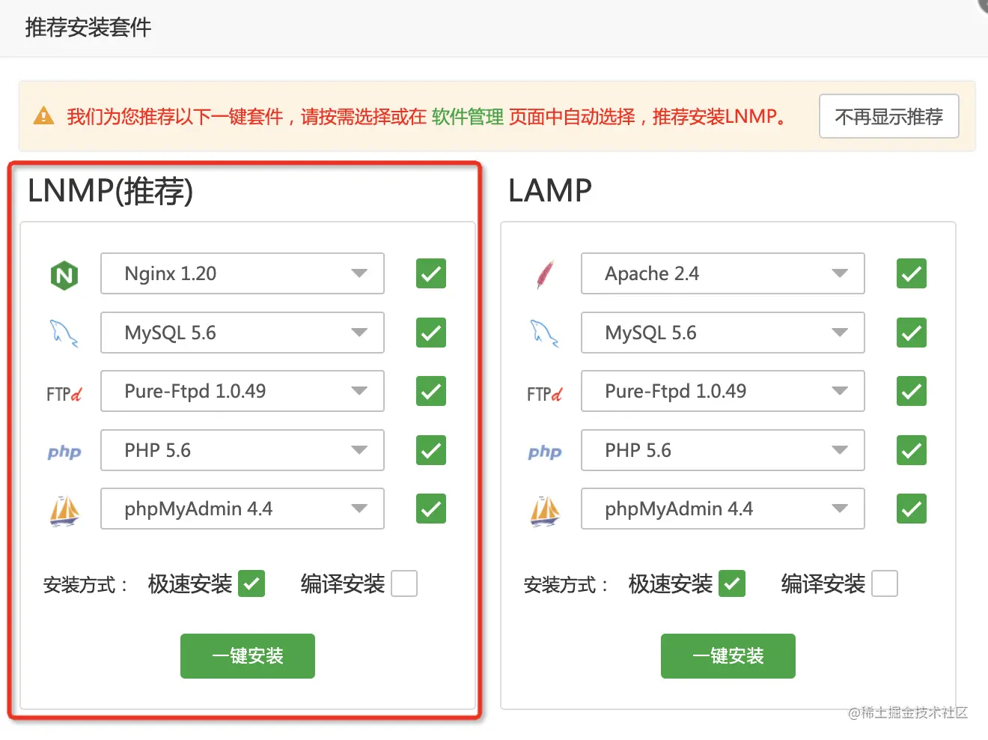Uncheck Pure-Ftpd checkbox in LAMP
This screenshot has width=988, height=740.
912,391
